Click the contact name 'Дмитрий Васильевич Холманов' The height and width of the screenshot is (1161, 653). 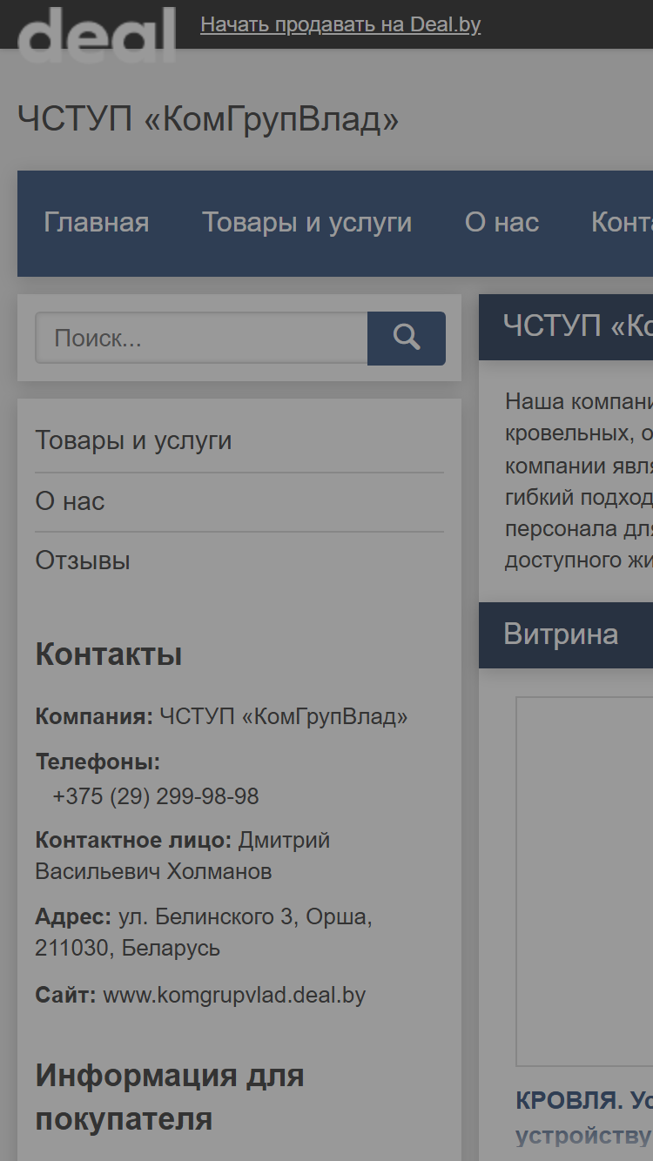(x=183, y=856)
